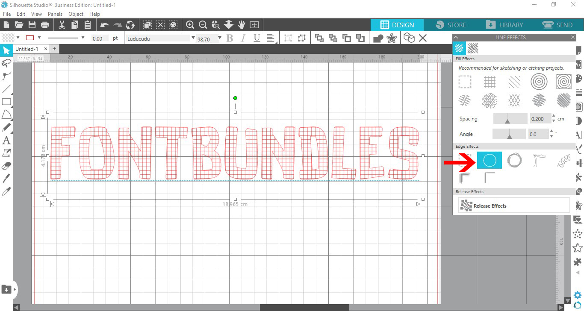Open the Edit menu
This screenshot has height=311, width=584.
pyautogui.click(x=21, y=14)
